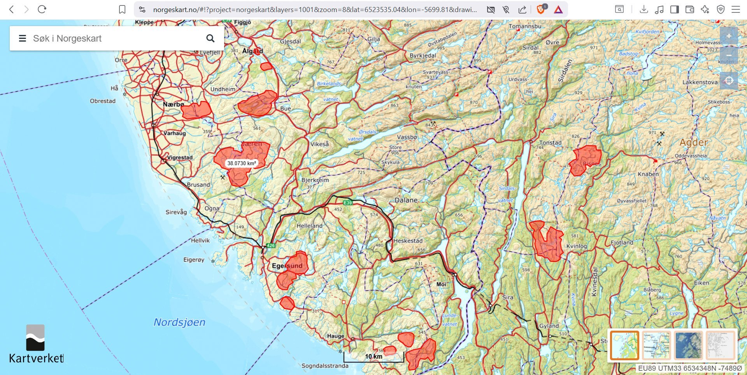Viewport: 747px width, 375px height.
Task: Bookmark this page
Action: pyautogui.click(x=122, y=9)
